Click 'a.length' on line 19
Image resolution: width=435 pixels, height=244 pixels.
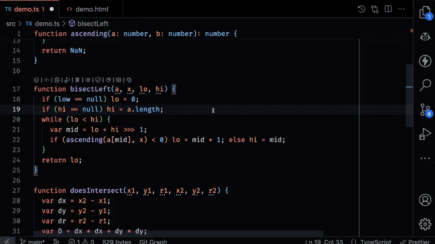click(143, 109)
